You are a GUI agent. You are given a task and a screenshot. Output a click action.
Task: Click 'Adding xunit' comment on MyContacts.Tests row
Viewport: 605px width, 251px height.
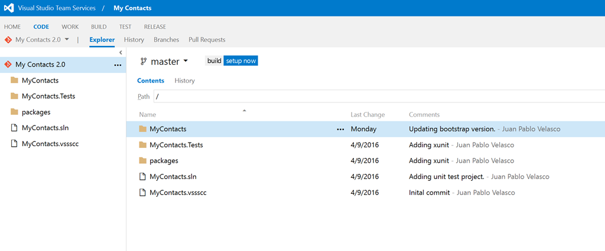pyautogui.click(x=429, y=145)
